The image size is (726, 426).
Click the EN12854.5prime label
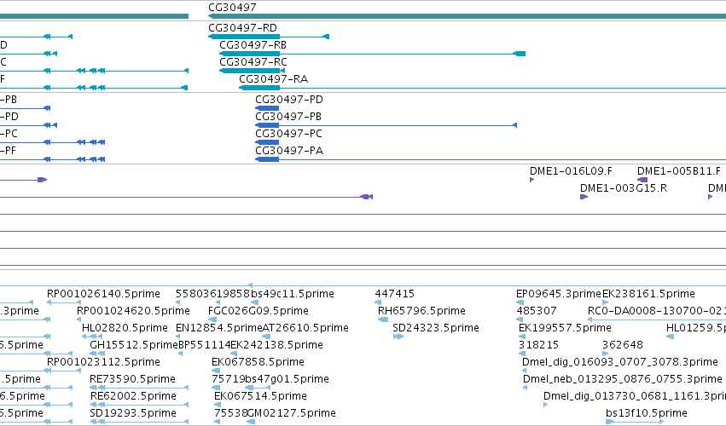coord(218,328)
